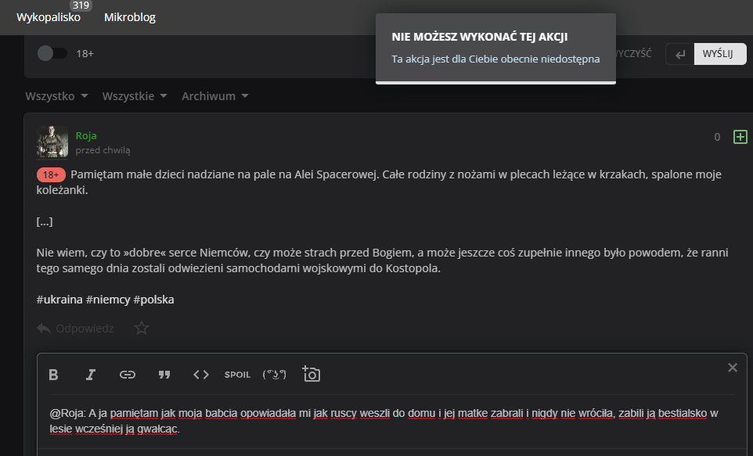The height and width of the screenshot is (456, 753).
Task: Click the WYŚLIJ send button
Action: (x=720, y=54)
